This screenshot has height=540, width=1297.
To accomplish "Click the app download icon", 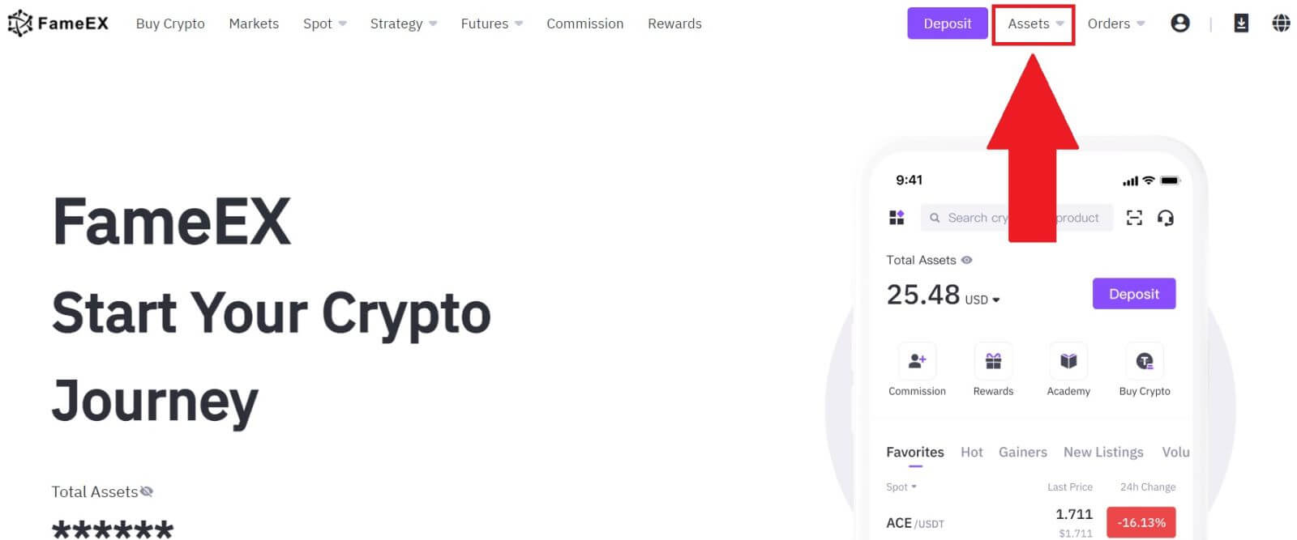I will [1239, 23].
